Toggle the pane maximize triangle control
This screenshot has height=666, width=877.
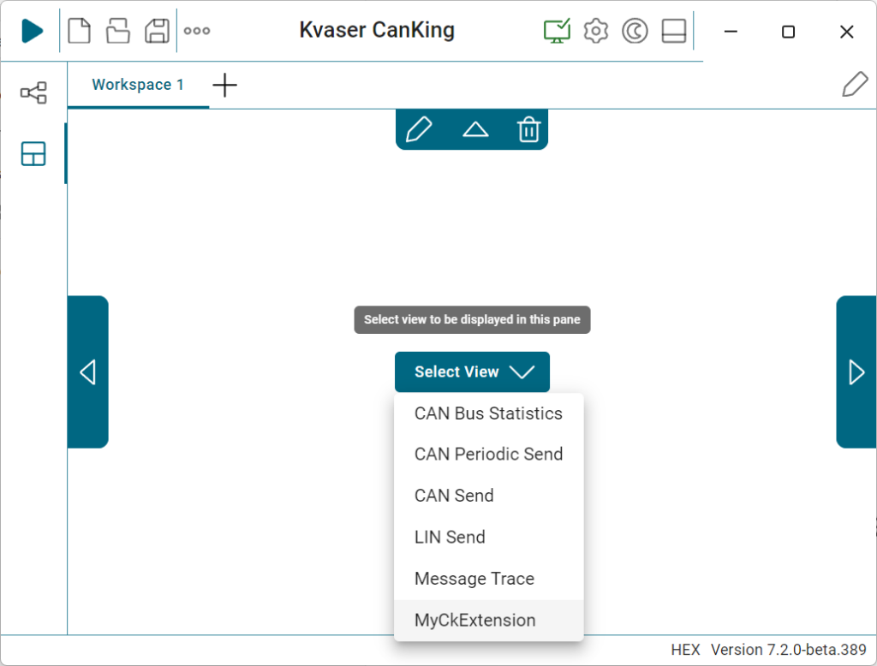pos(474,129)
